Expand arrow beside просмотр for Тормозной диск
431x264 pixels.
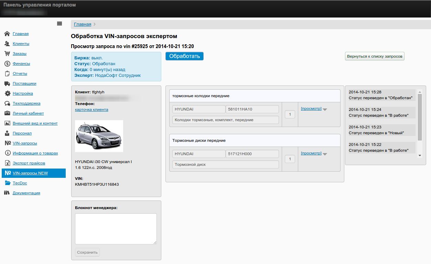[x=325, y=154]
